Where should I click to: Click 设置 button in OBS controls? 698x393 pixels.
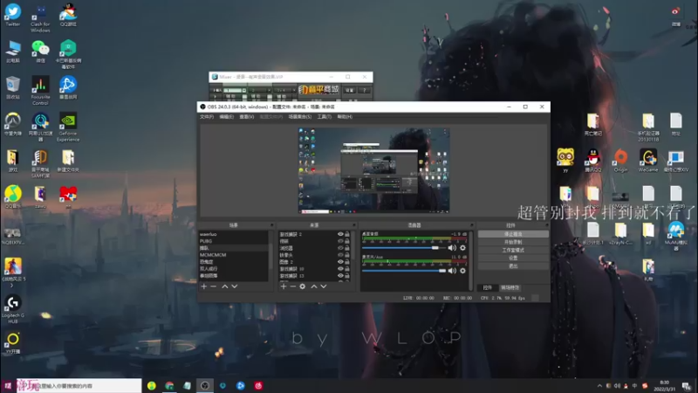(513, 258)
